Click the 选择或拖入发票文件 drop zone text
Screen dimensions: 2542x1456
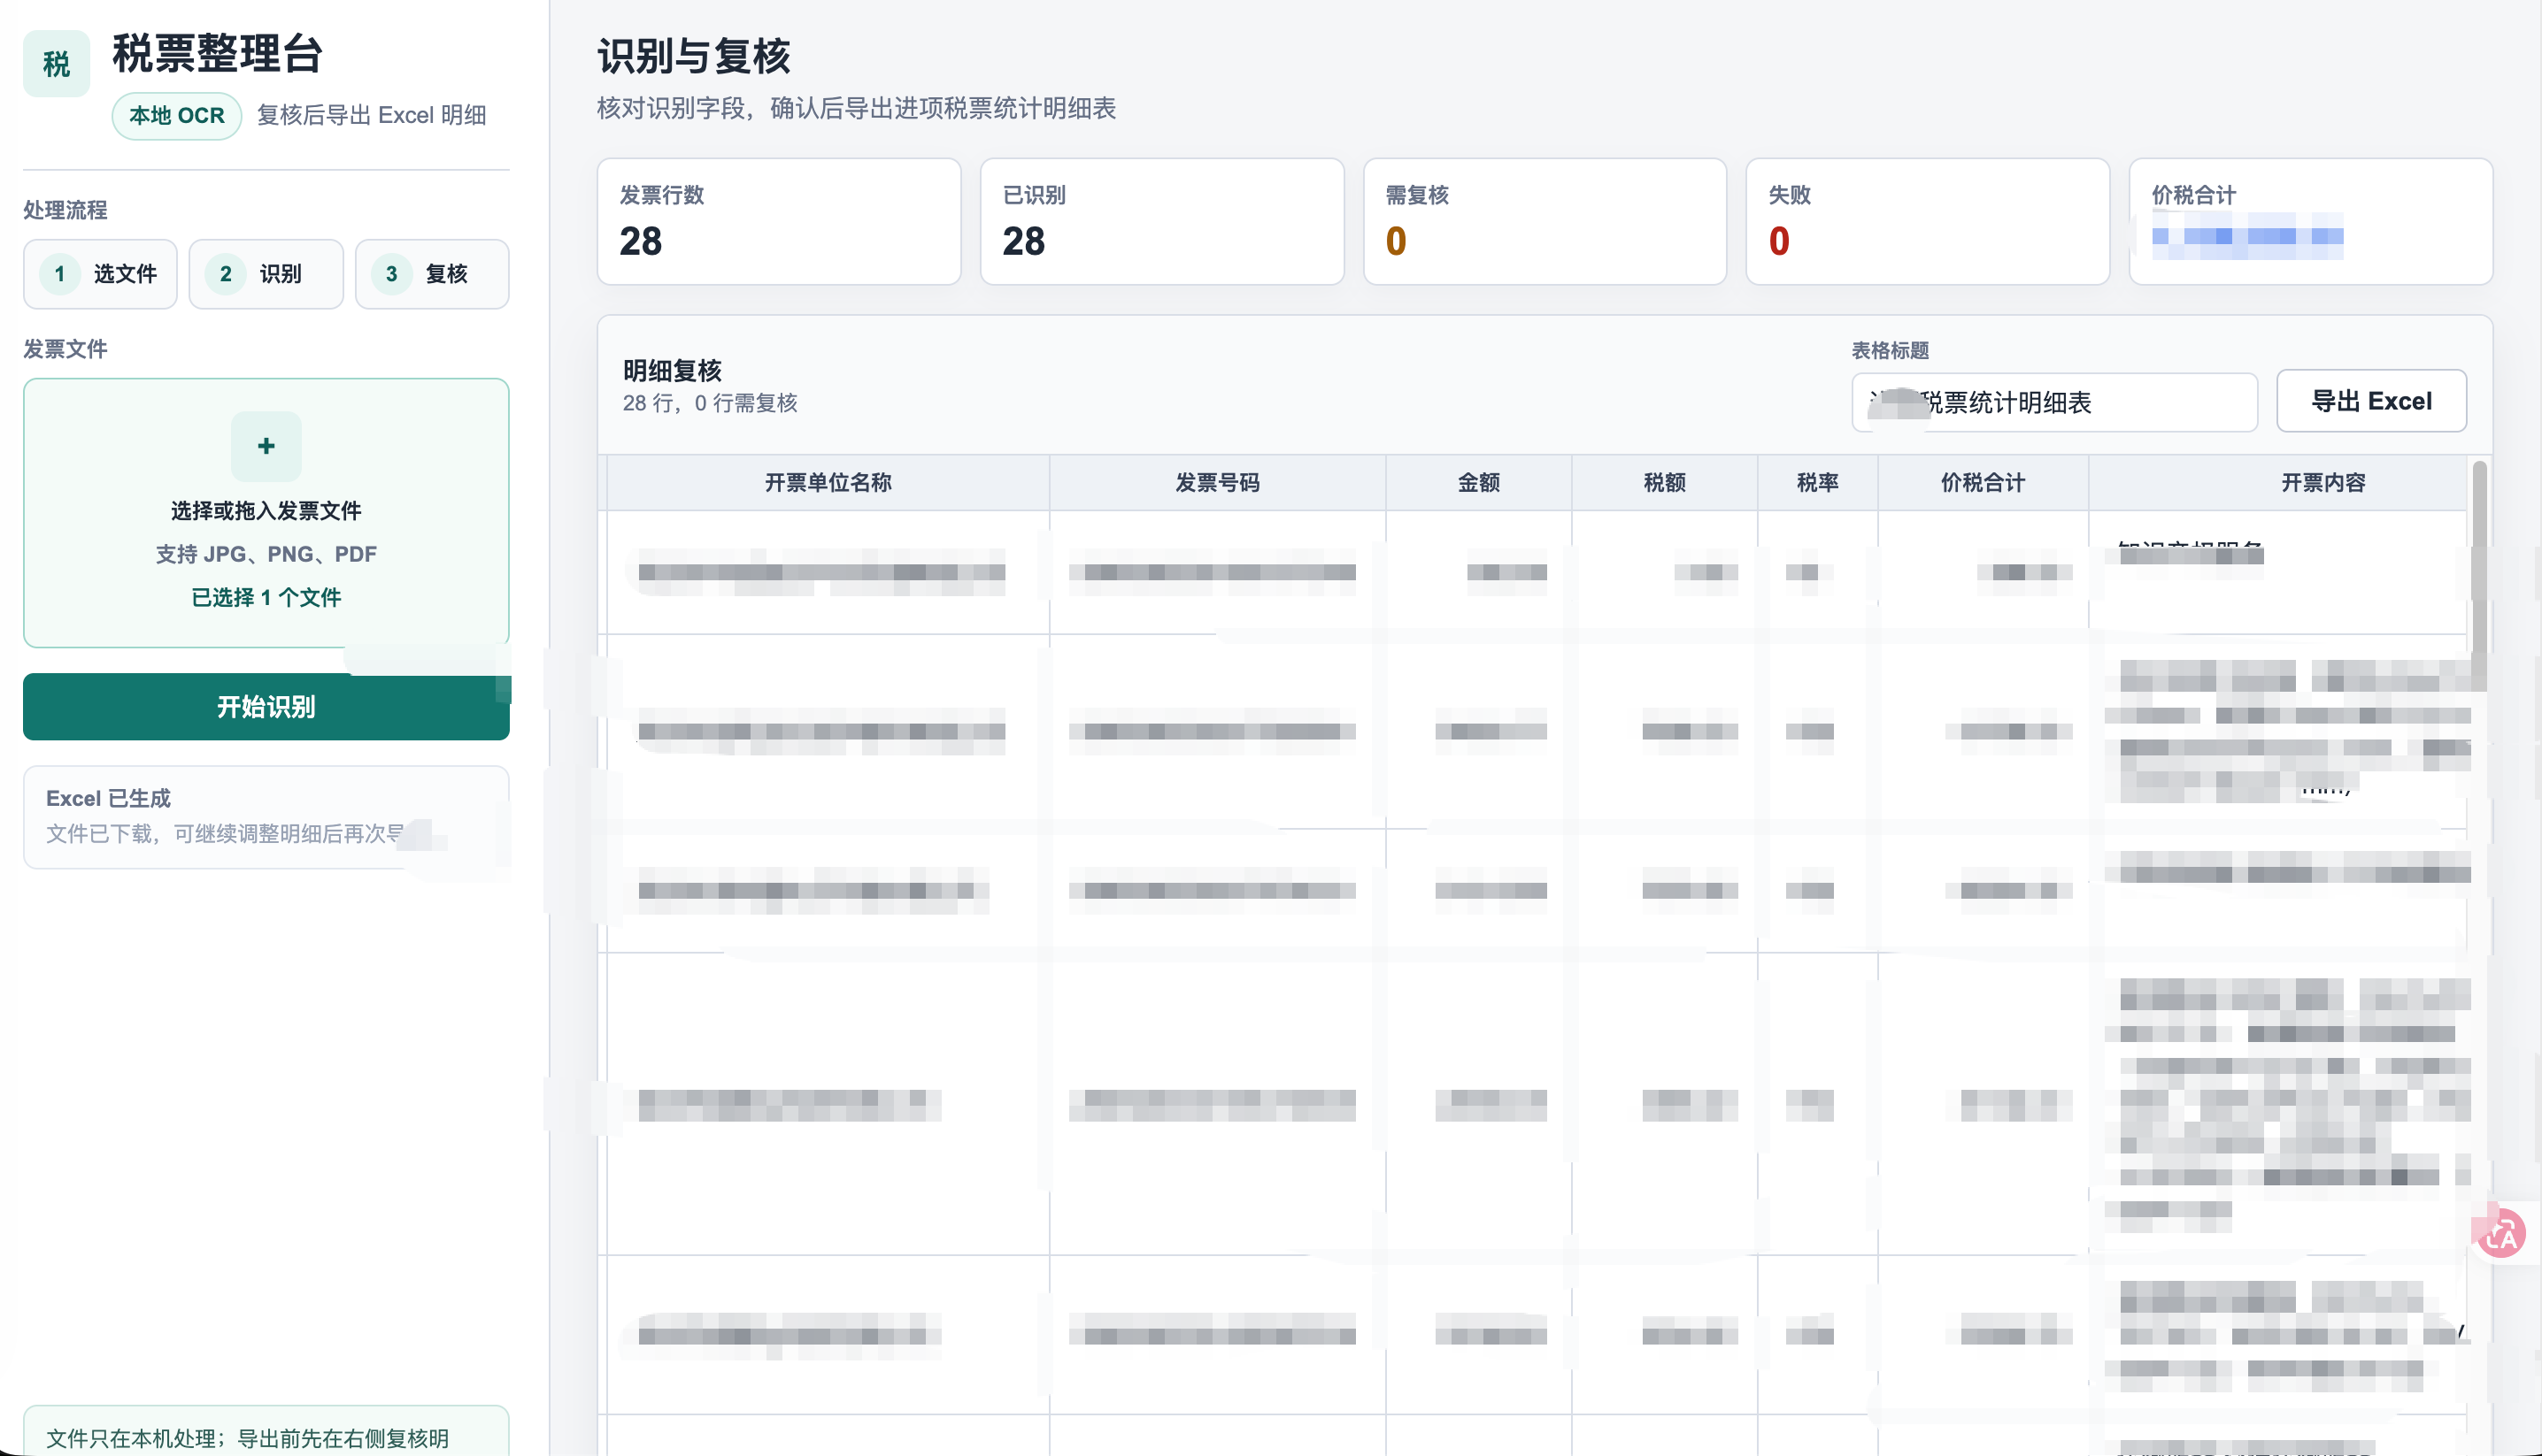266,511
